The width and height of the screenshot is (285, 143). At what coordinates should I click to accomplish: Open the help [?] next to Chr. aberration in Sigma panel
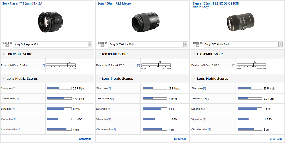[x=209, y=130]
